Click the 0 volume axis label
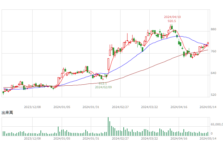The image size is (223, 143). pos(212,133)
